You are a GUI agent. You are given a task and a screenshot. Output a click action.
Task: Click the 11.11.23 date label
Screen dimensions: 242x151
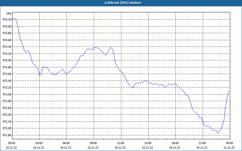(x=229, y=147)
